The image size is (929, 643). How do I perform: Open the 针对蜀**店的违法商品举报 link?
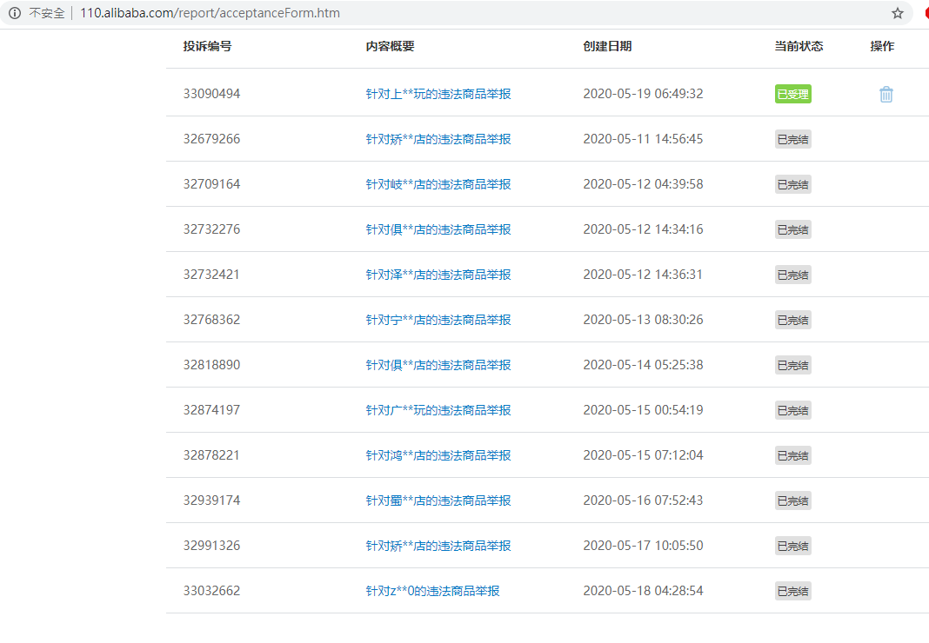(x=438, y=500)
